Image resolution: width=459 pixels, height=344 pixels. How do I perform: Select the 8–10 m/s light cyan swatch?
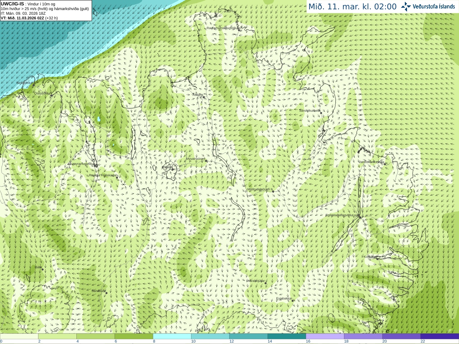coord(172,336)
